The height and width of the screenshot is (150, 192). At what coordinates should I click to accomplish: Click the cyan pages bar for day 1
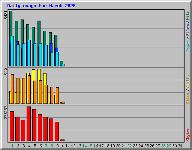[12, 51]
